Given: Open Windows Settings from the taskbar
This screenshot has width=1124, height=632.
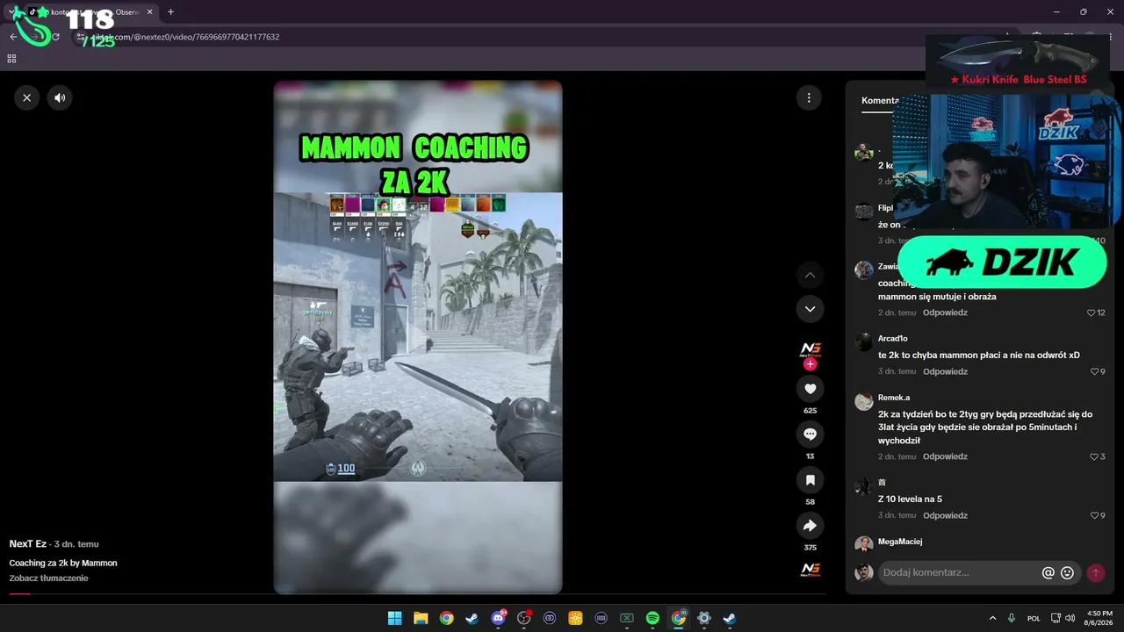Looking at the screenshot, I should (x=703, y=618).
